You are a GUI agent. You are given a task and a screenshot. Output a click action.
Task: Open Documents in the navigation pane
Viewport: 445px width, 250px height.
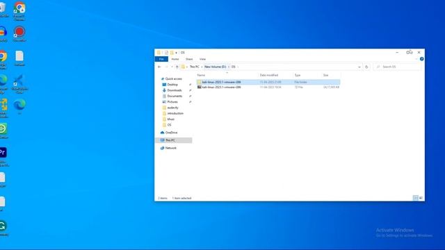(x=175, y=96)
